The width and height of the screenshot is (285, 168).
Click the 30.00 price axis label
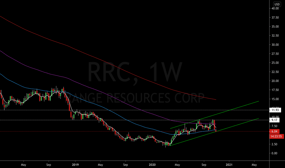point(275,45)
